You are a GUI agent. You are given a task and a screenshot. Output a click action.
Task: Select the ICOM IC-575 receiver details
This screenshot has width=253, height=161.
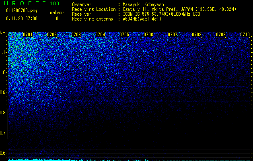pyautogui.click(x=161, y=14)
